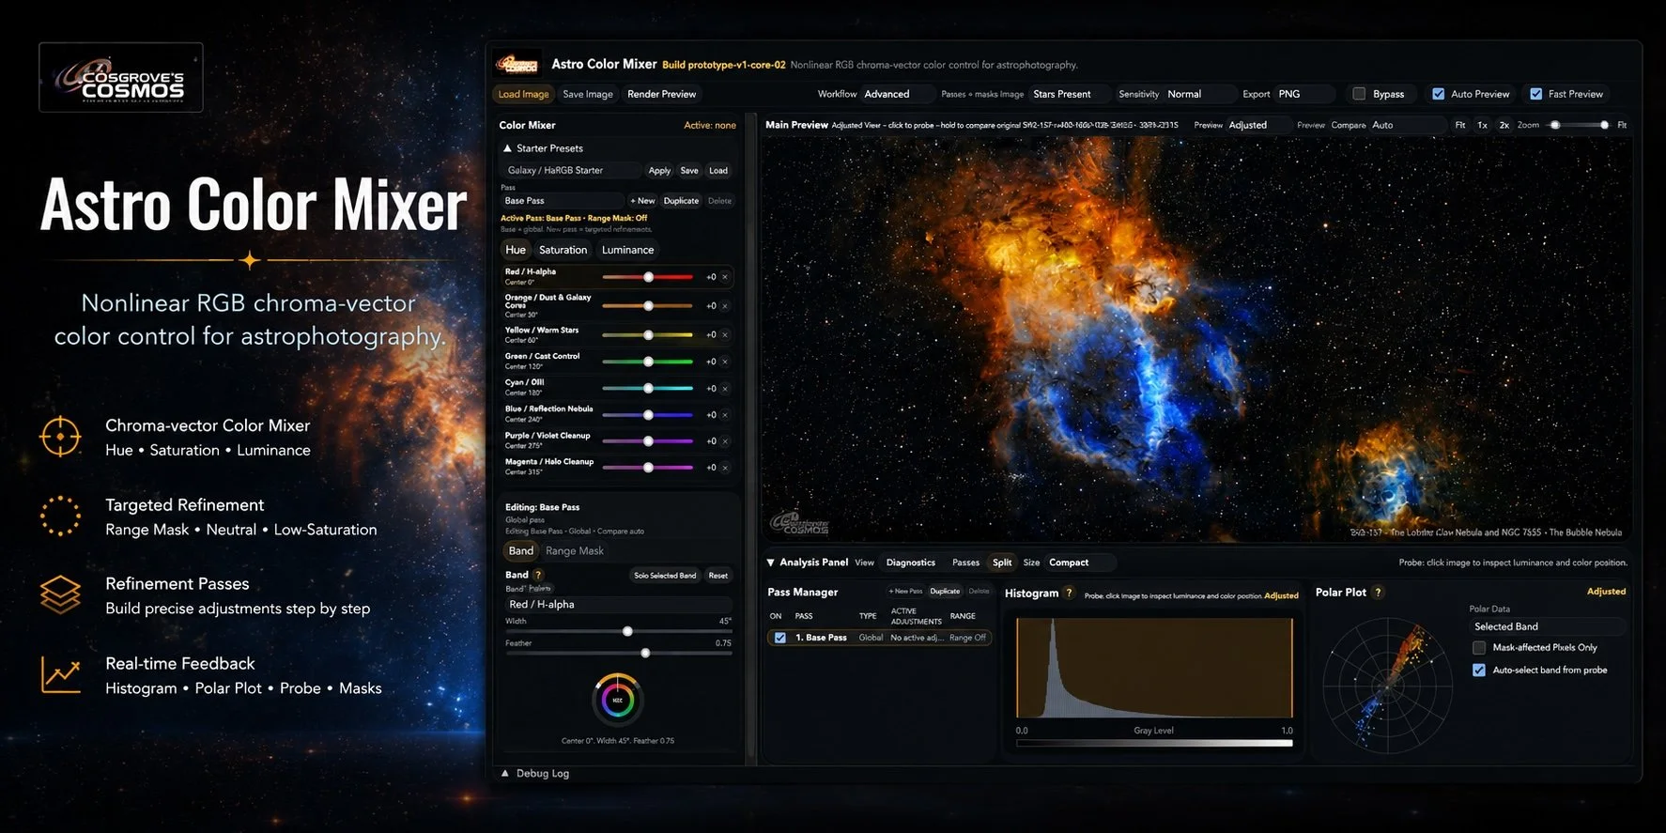Click the band Width slider handle
The width and height of the screenshot is (1666, 833).
coord(627,632)
